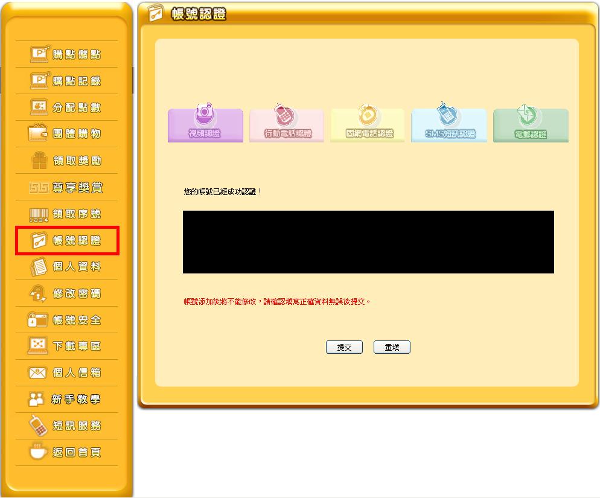The height and width of the screenshot is (498, 600).
Task: Click the 新手教學 people icon
Action: coord(36,399)
